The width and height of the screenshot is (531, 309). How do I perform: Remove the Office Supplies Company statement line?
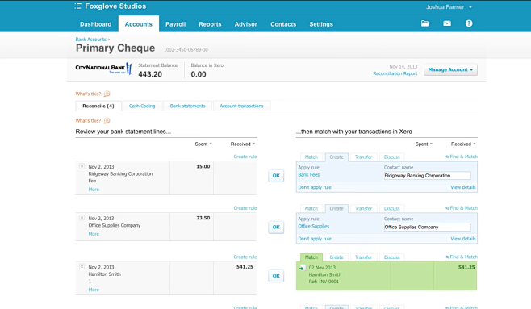[82, 218]
